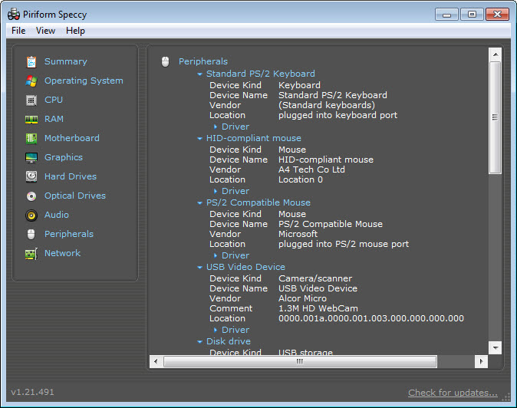Click the Check for updates link
The height and width of the screenshot is (408, 517).
point(453,393)
